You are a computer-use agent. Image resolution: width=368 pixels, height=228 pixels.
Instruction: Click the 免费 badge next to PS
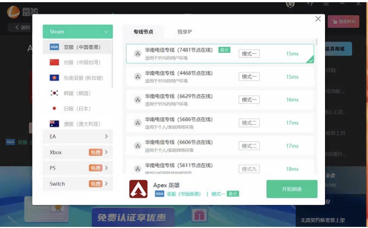96,168
